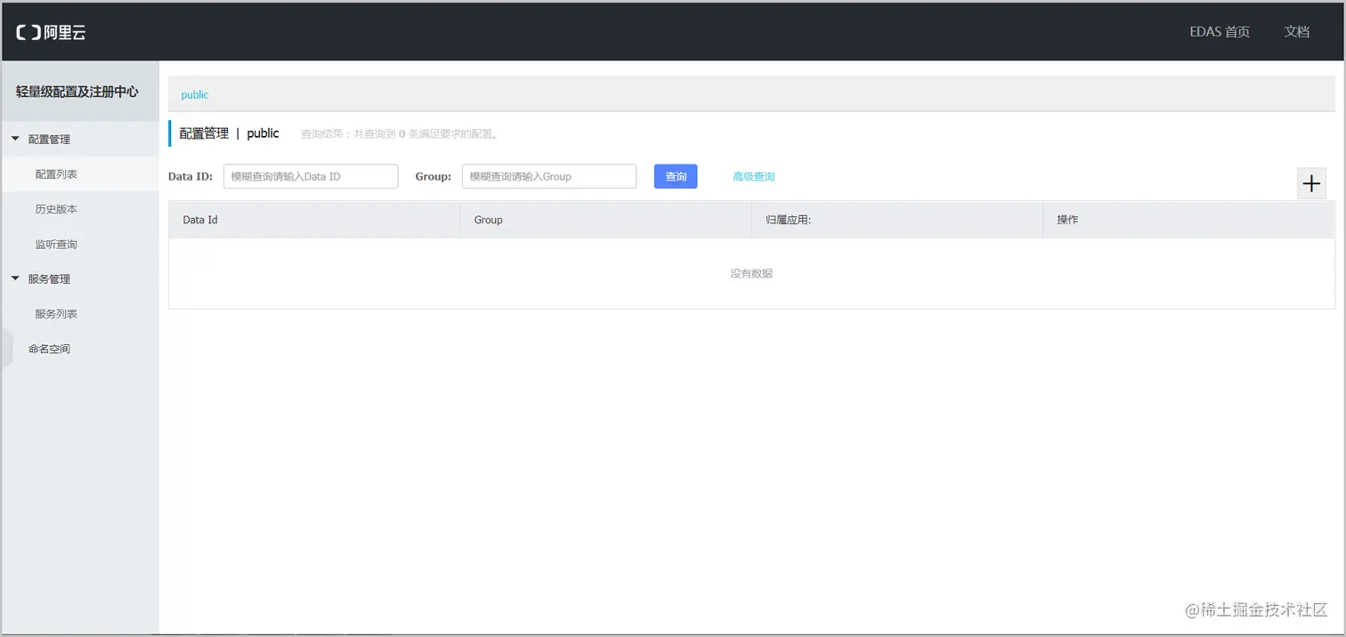
Task: Click the Group column header
Action: pos(605,220)
